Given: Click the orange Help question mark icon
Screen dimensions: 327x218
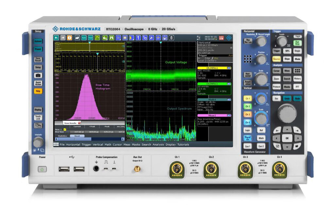Looking at the screenshot, I should pyautogui.click(x=69, y=38).
